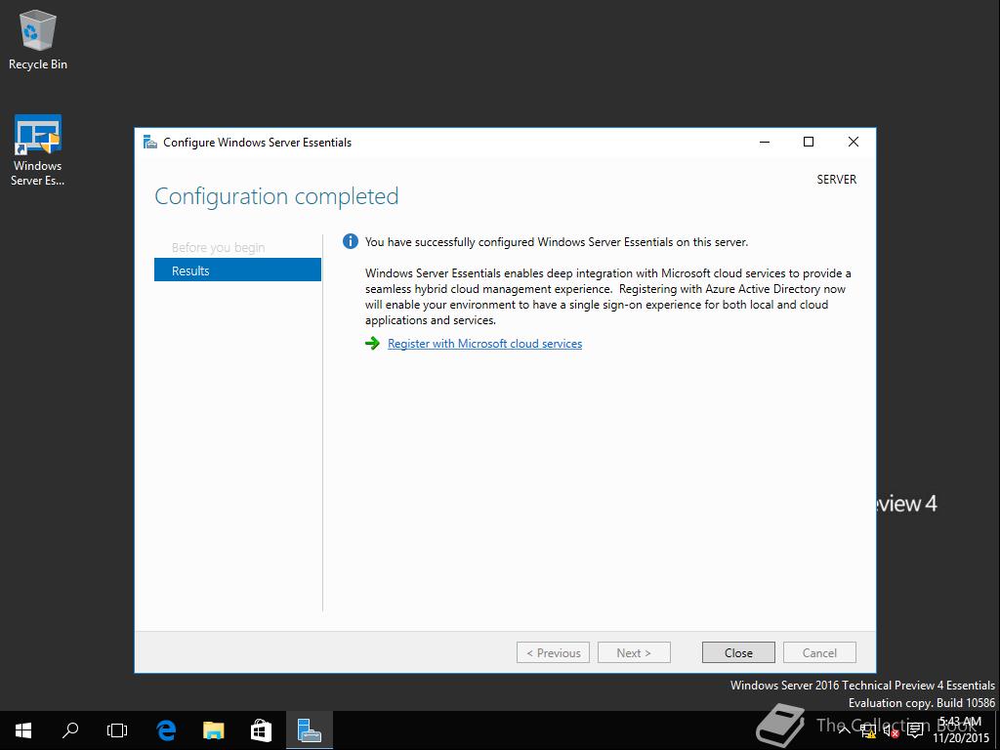Viewport: 1000px width, 750px height.
Task: Open the network status tray icon
Action: click(867, 730)
